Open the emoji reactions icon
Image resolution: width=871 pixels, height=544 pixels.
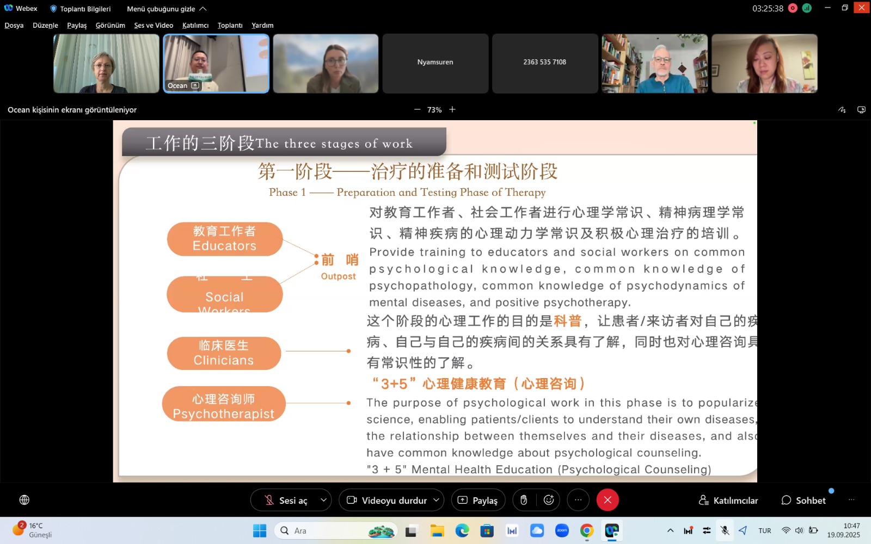(x=549, y=500)
